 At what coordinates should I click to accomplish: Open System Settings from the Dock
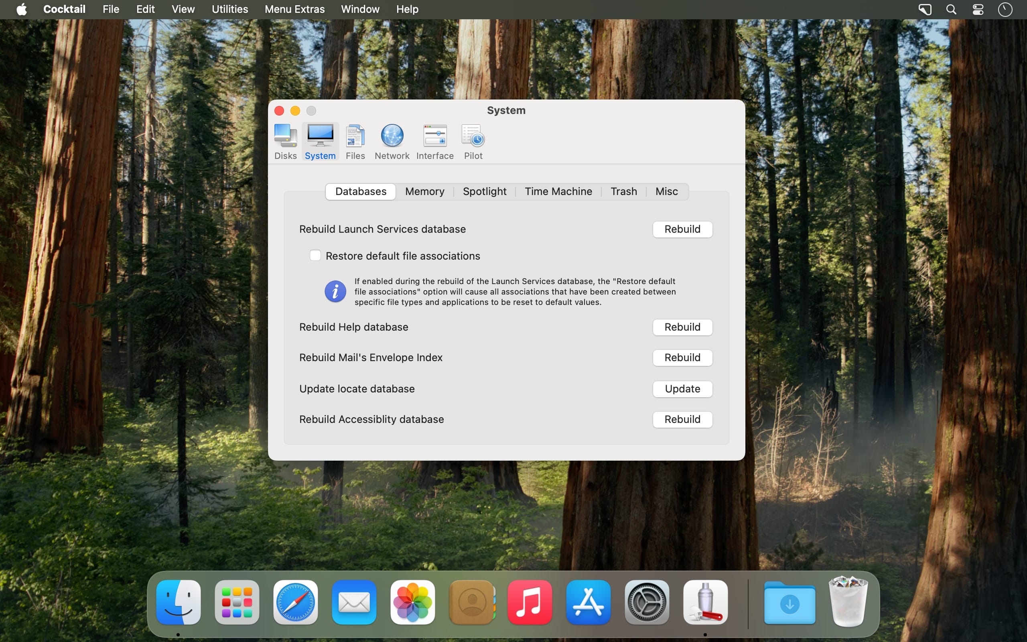coord(647,602)
